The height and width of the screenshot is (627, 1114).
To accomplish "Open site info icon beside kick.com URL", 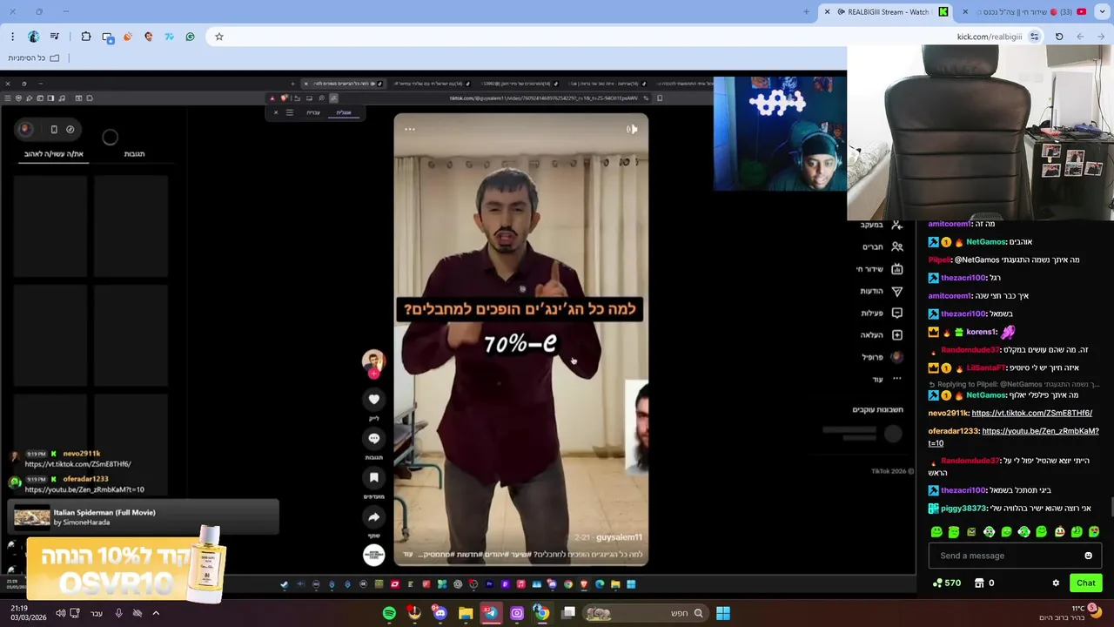I will 1034,37.
